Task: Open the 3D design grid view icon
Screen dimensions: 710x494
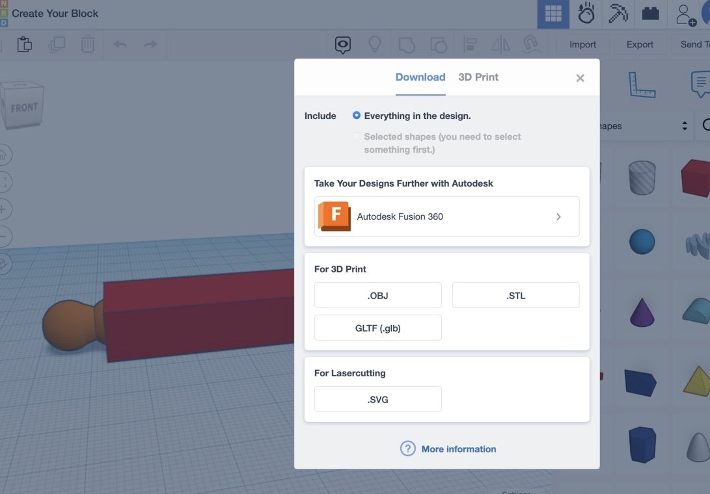Action: click(553, 14)
